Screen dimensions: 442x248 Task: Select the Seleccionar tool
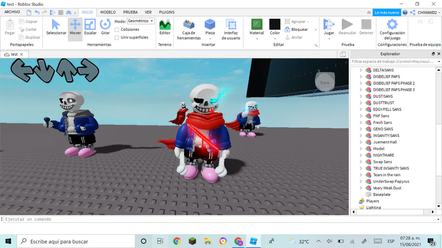point(56,27)
